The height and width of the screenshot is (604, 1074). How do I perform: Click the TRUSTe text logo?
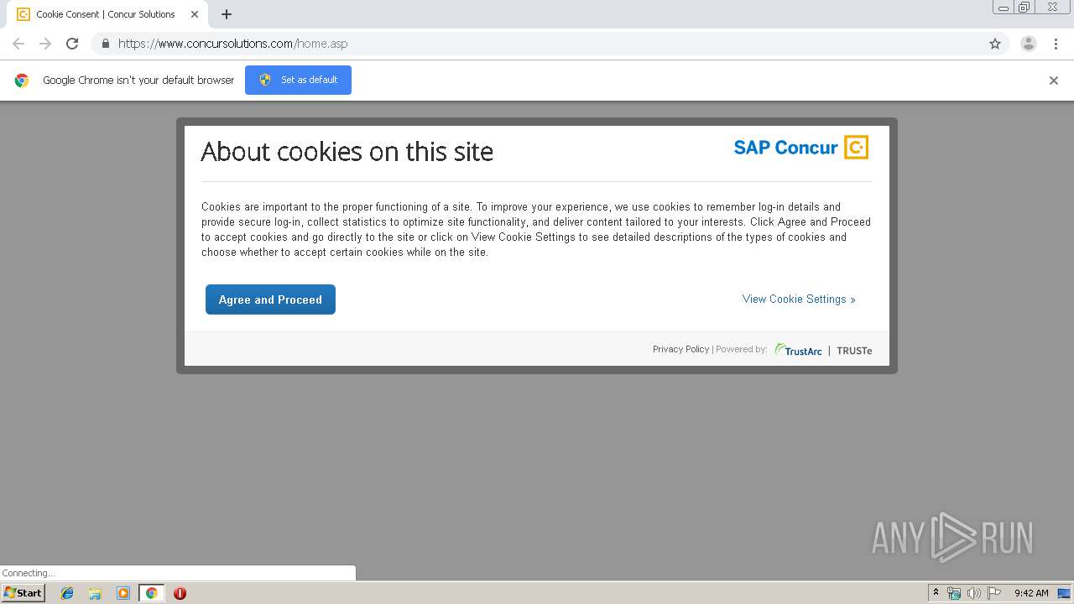(854, 351)
